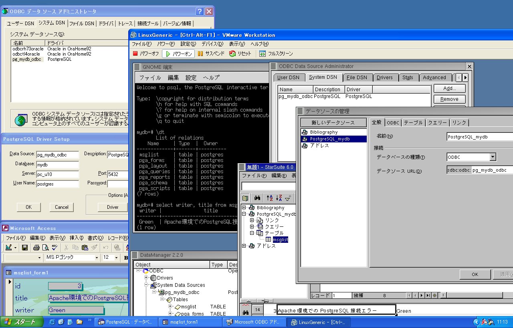
Task: Open 挿入 menu in Microsoft Access
Action: point(77,238)
